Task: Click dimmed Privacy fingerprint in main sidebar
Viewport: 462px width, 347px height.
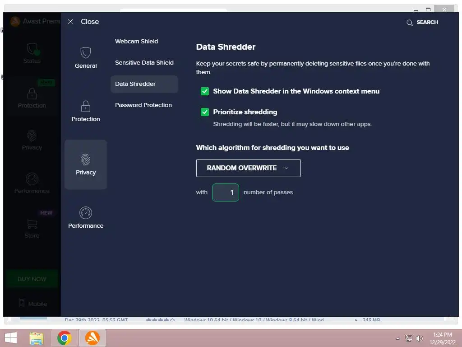Action: [32, 136]
